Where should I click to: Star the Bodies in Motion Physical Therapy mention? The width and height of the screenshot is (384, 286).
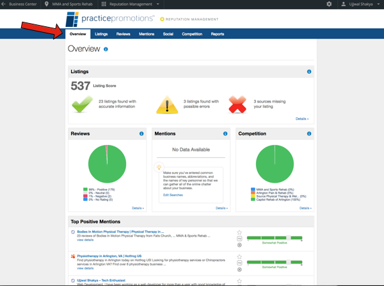[x=239, y=232]
